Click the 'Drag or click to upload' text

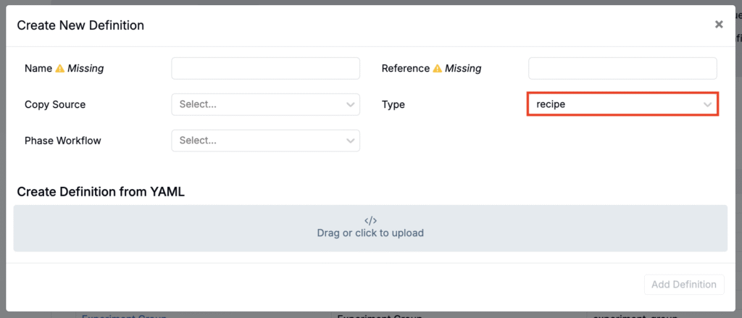pyautogui.click(x=370, y=233)
